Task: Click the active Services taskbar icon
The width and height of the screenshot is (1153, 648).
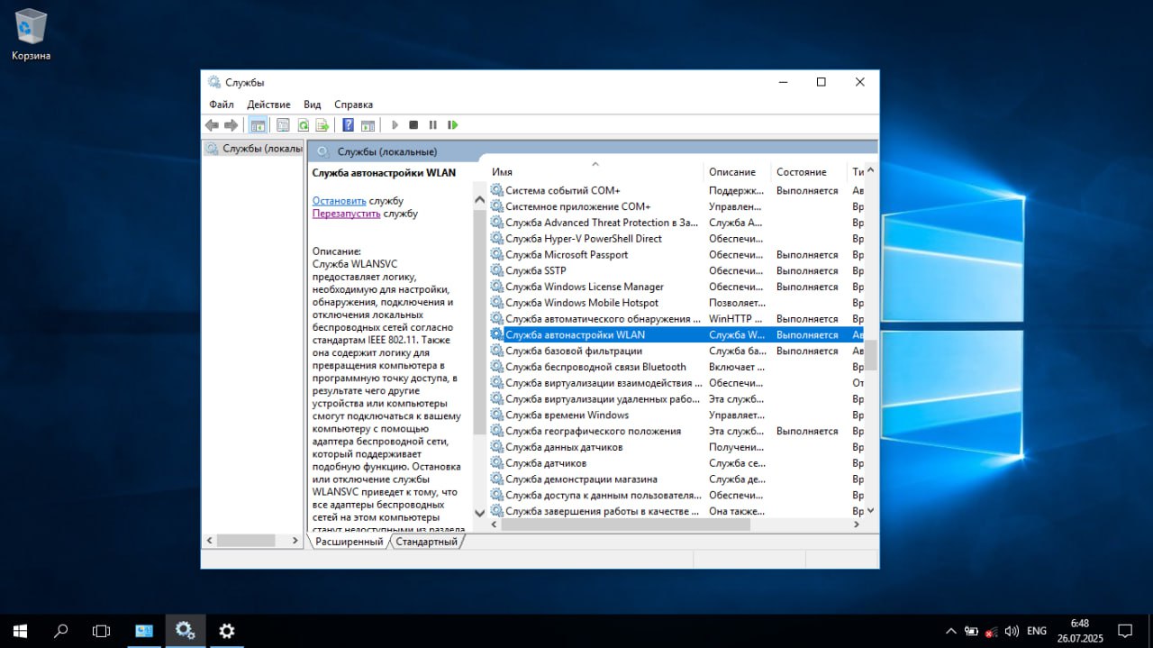Action: pos(186,631)
